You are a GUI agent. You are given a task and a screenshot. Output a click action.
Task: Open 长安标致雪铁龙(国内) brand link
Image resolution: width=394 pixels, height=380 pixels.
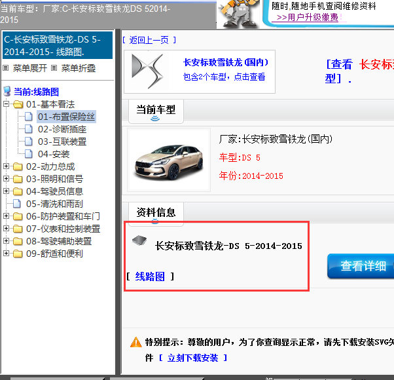tap(225, 62)
